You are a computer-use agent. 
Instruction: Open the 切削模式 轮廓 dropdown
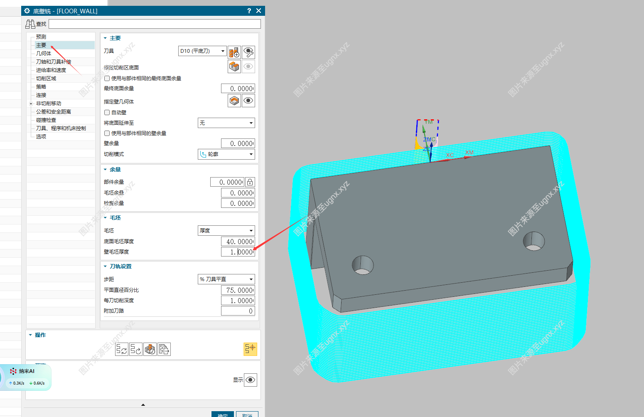[x=226, y=154]
